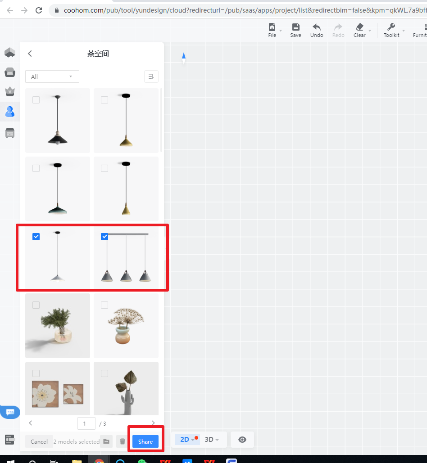
Task: Open the sort list icon
Action: click(151, 76)
